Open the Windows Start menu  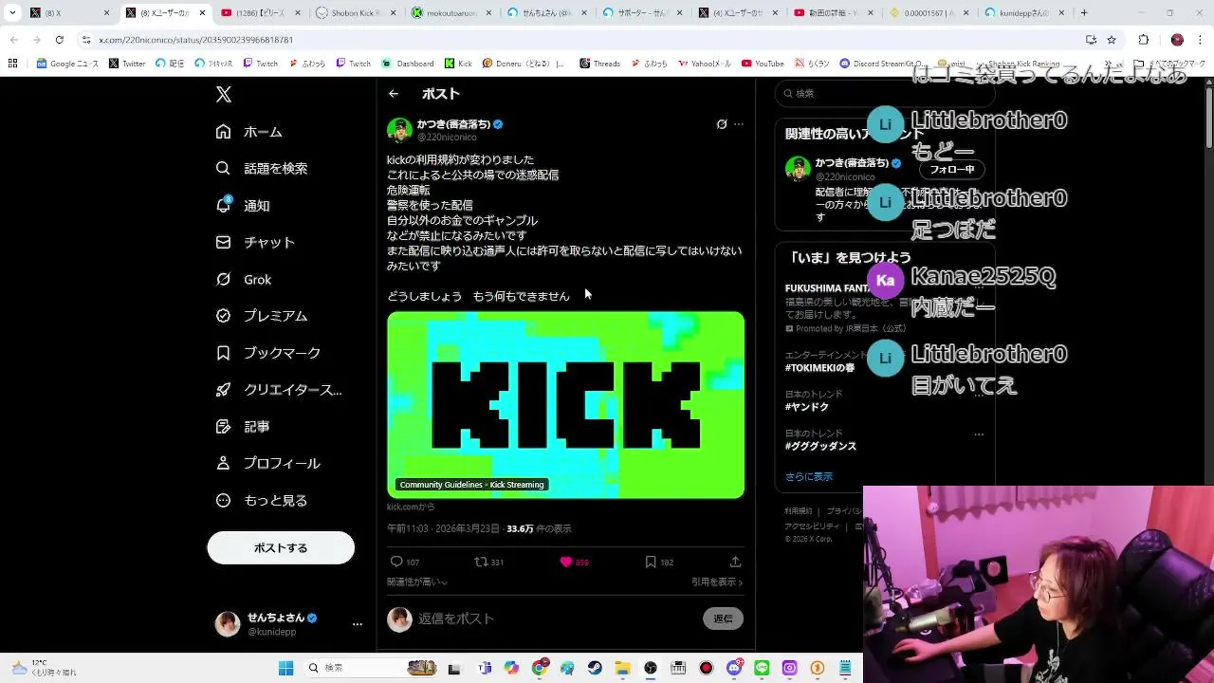point(285,668)
